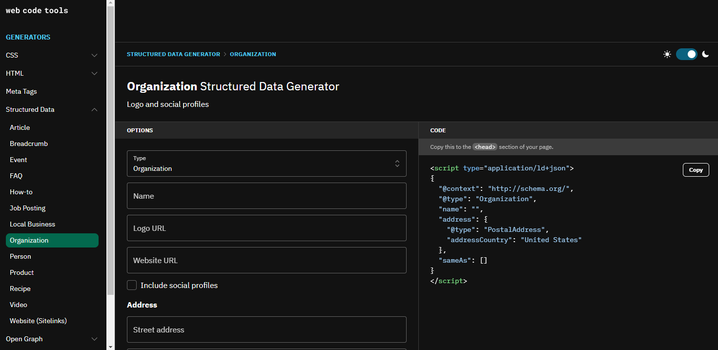Screen dimensions: 718x350
Task: Open the Recipe structured data page
Action: 20,288
